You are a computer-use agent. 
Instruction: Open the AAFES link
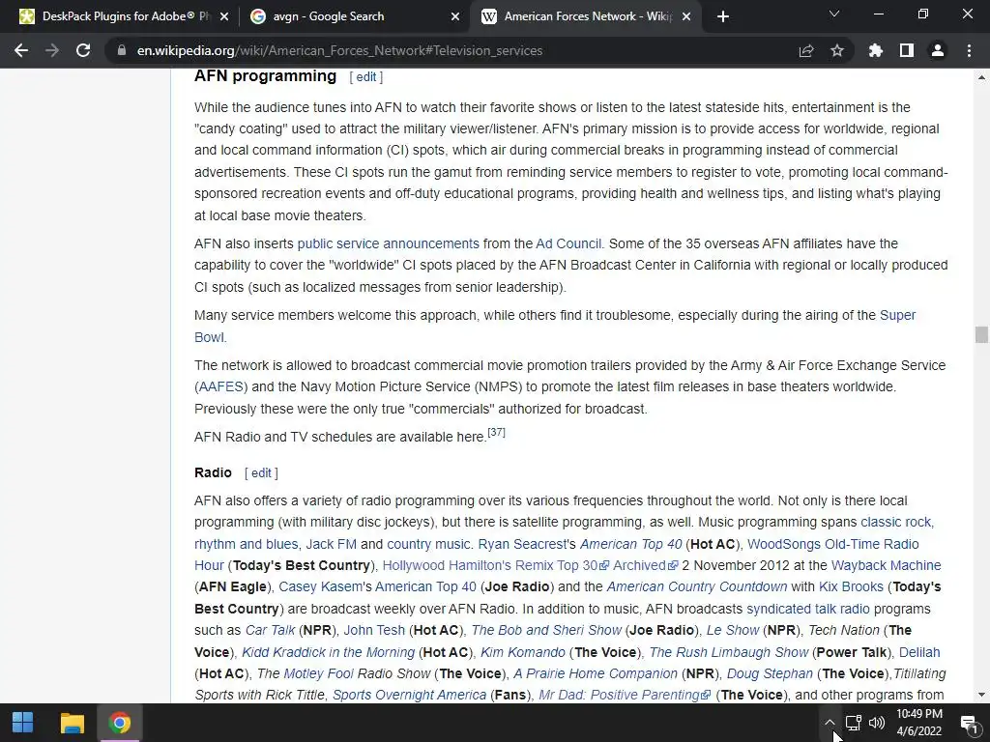(221, 386)
